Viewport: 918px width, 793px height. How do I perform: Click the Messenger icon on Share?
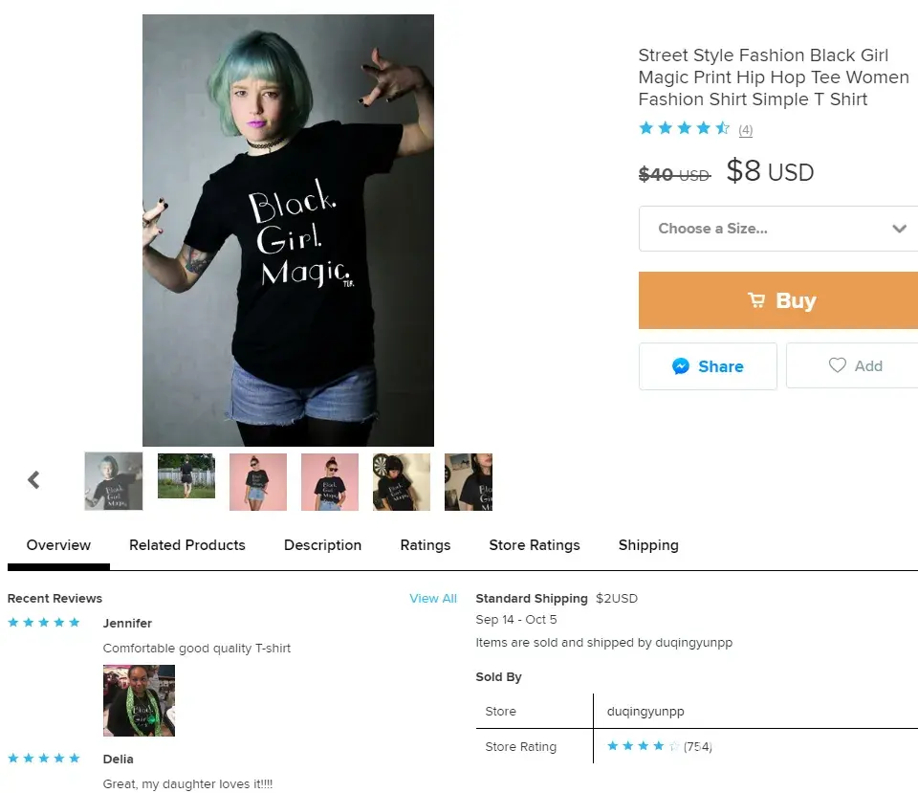(681, 366)
